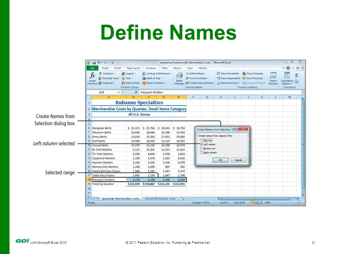This screenshot has height=254, width=338.
Task: Open More Functions dropdown
Action: point(154,83)
